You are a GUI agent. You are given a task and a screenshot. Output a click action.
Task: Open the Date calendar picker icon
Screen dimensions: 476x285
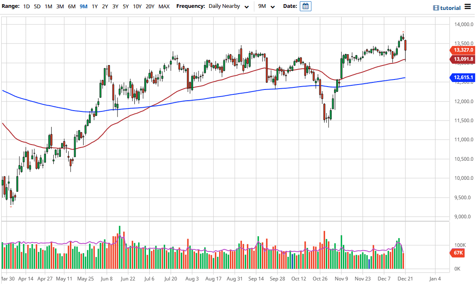pos(305,6)
